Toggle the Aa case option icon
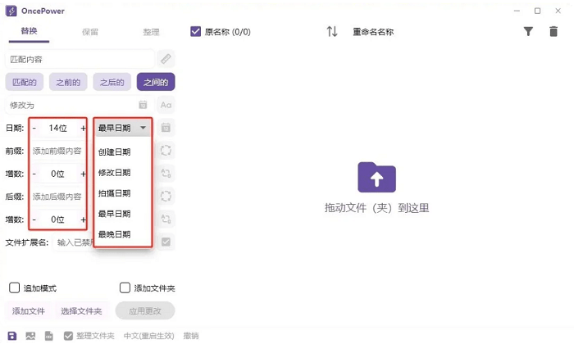Viewport: 574px width, 344px height. coord(166,105)
